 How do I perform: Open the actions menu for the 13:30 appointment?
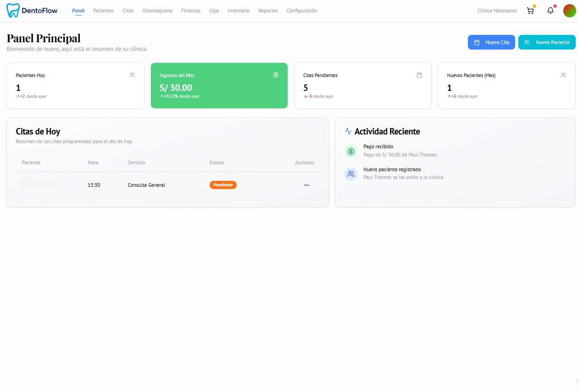[306, 184]
